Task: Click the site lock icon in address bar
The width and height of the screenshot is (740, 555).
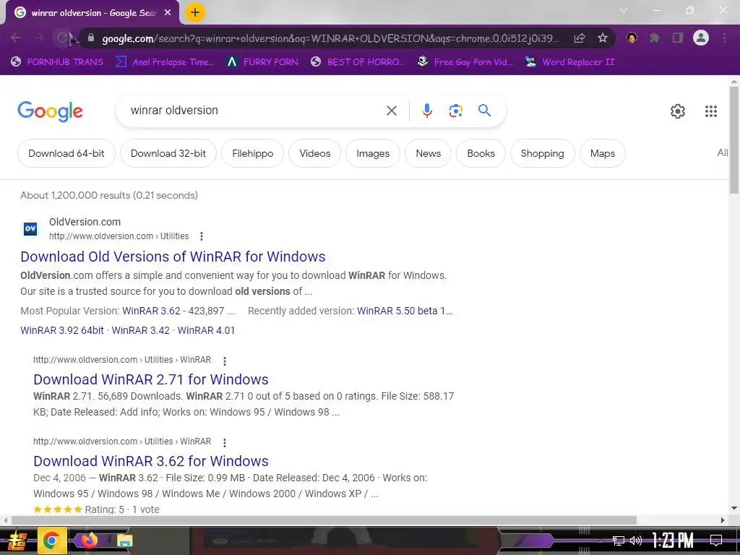Action: pos(91,38)
